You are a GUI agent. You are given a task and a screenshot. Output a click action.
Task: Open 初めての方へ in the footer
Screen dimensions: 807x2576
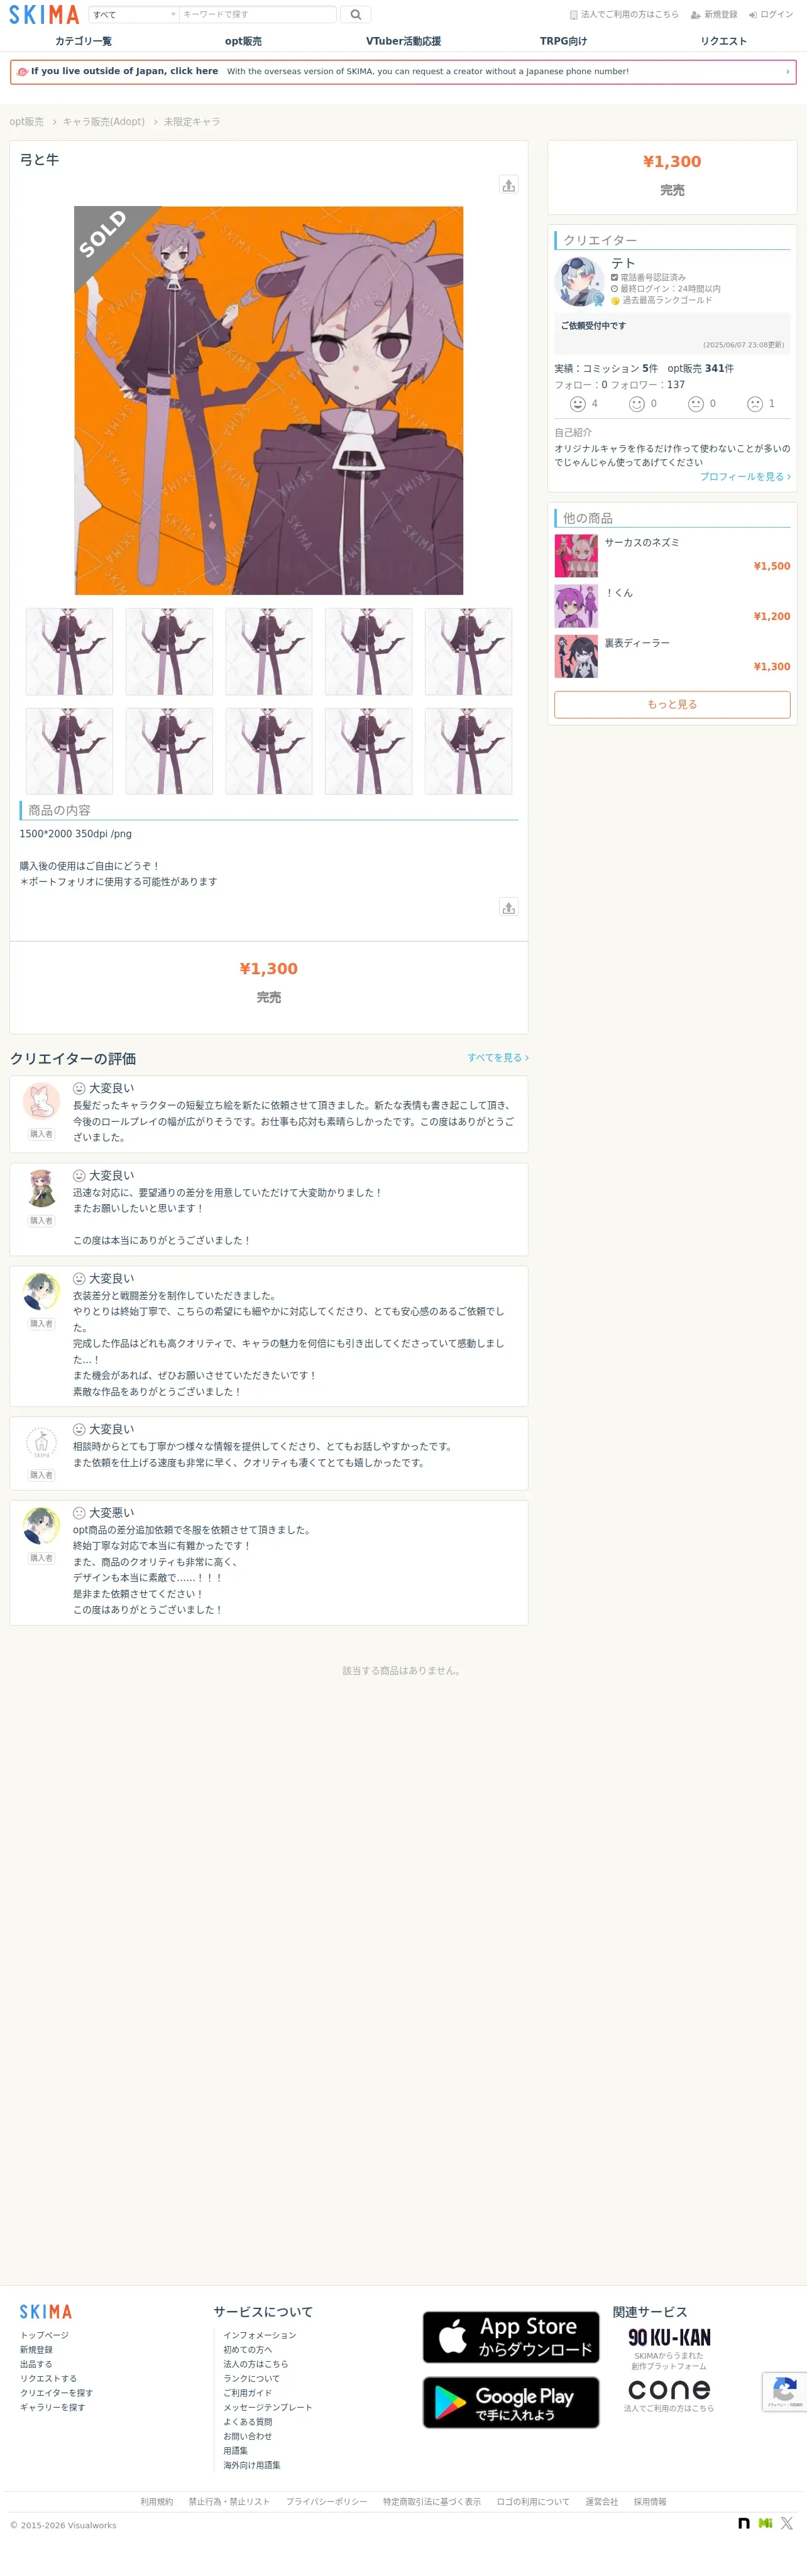(x=248, y=2349)
